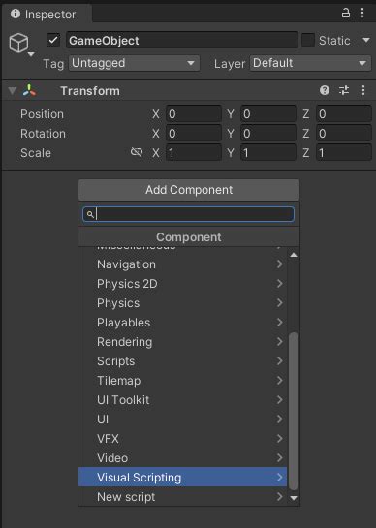Toggle the GameObject active checkbox
The height and width of the screenshot is (528, 376).
click(x=53, y=40)
